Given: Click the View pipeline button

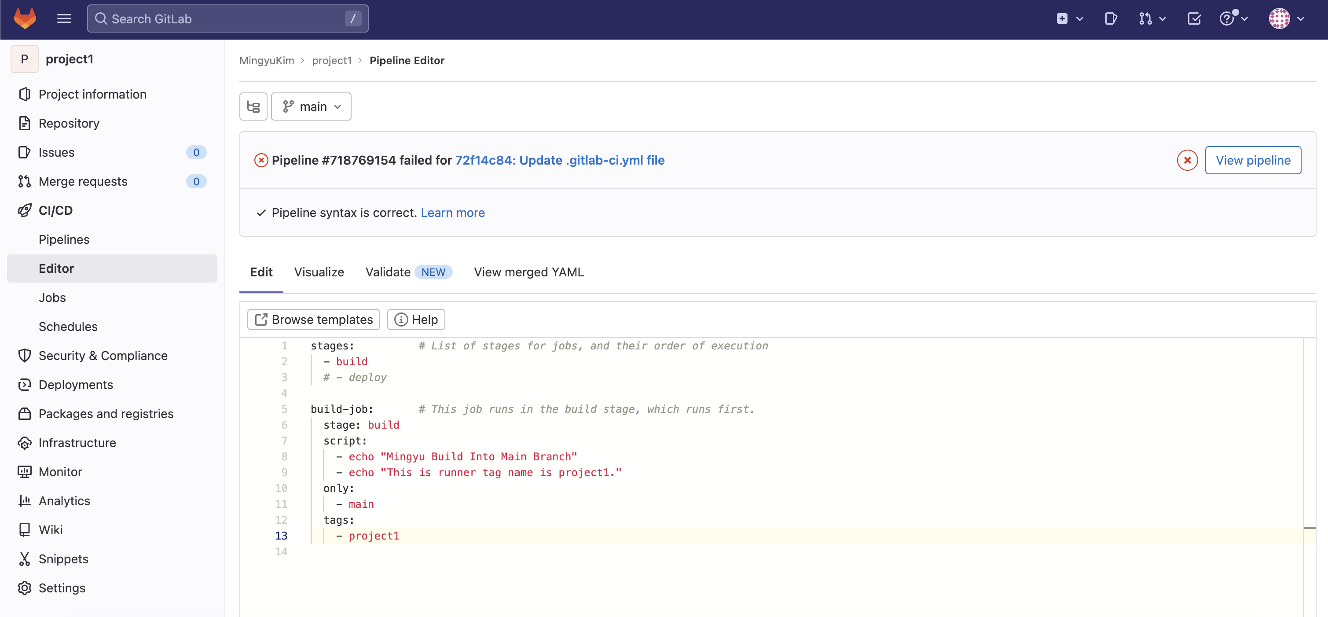Looking at the screenshot, I should click(x=1252, y=160).
